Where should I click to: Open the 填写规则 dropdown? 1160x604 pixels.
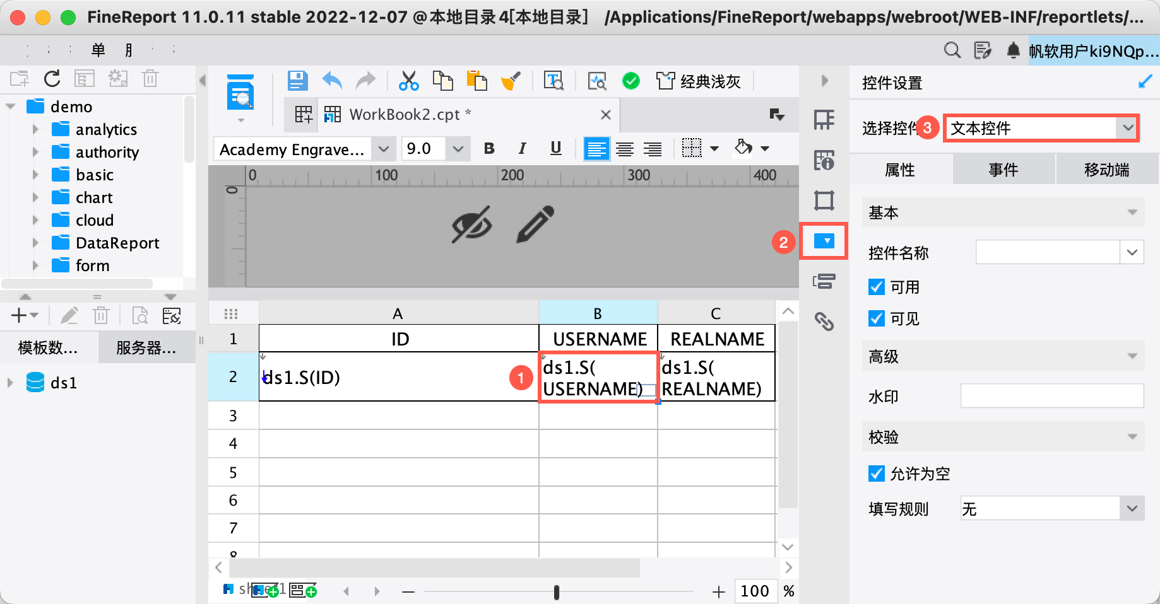[1052, 509]
